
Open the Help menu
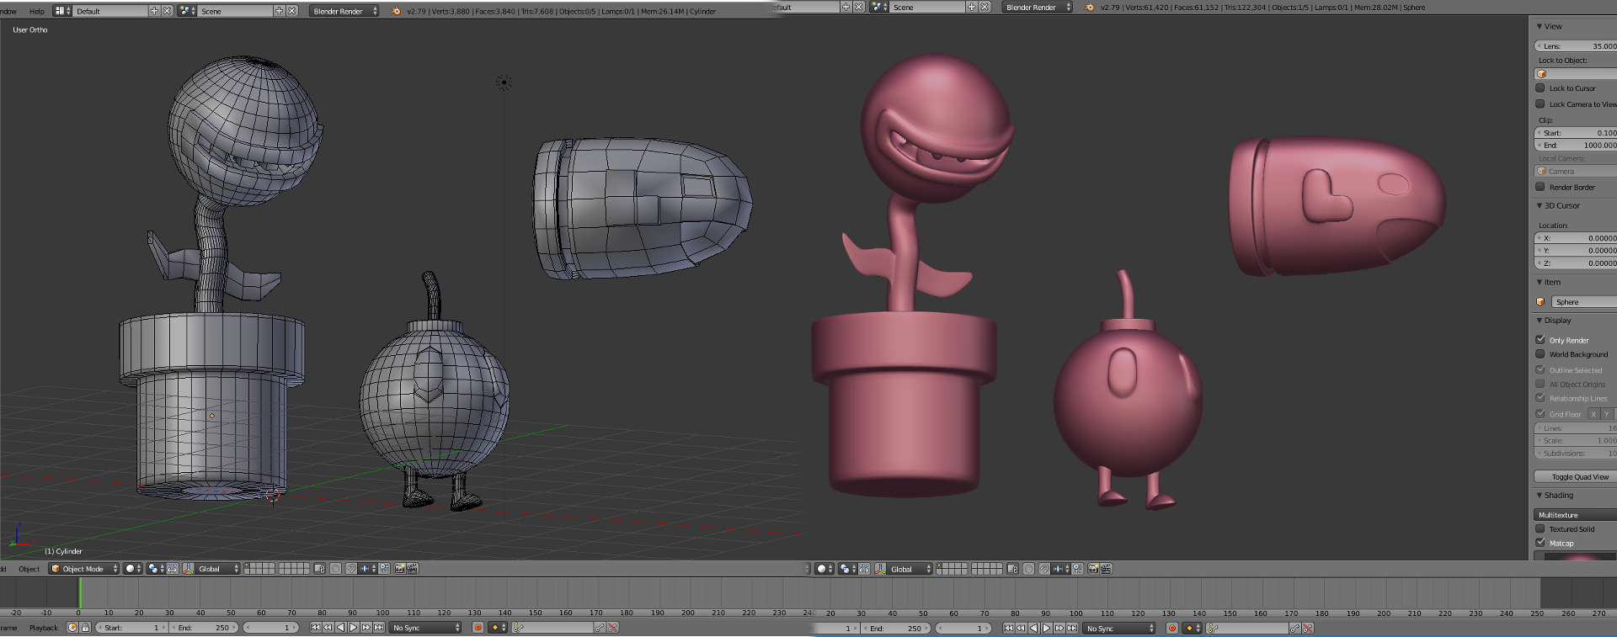pyautogui.click(x=37, y=11)
